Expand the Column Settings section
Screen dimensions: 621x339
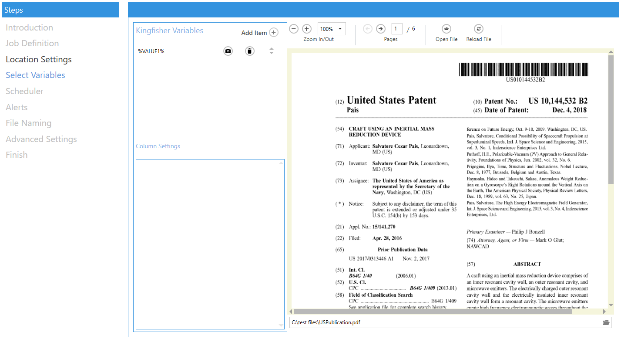[x=158, y=146]
